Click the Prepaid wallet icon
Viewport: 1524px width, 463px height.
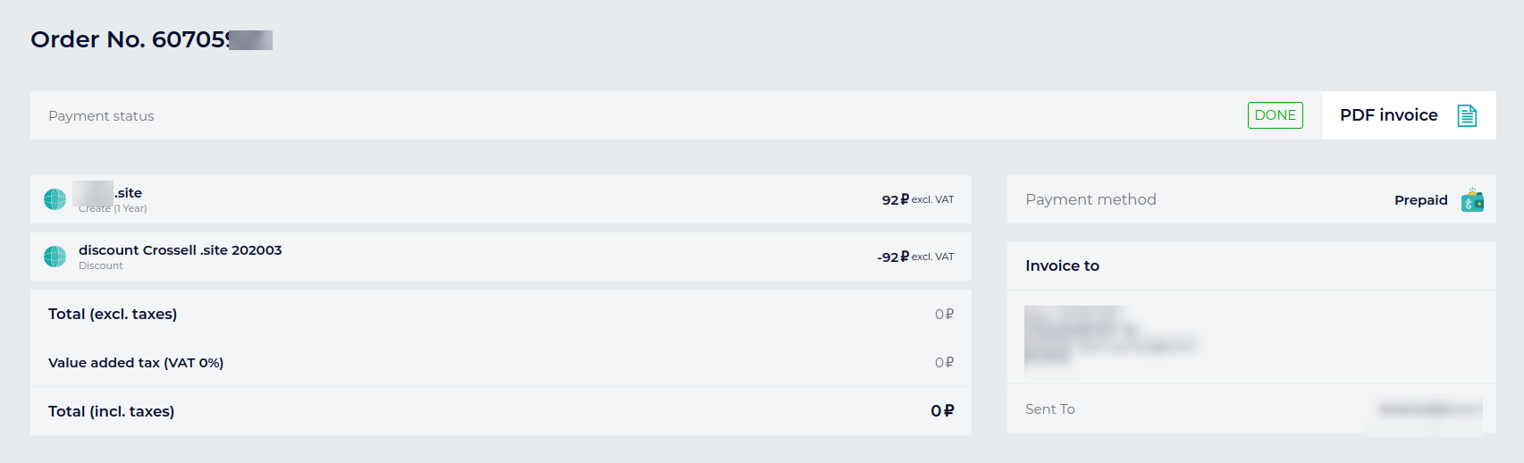(x=1472, y=200)
